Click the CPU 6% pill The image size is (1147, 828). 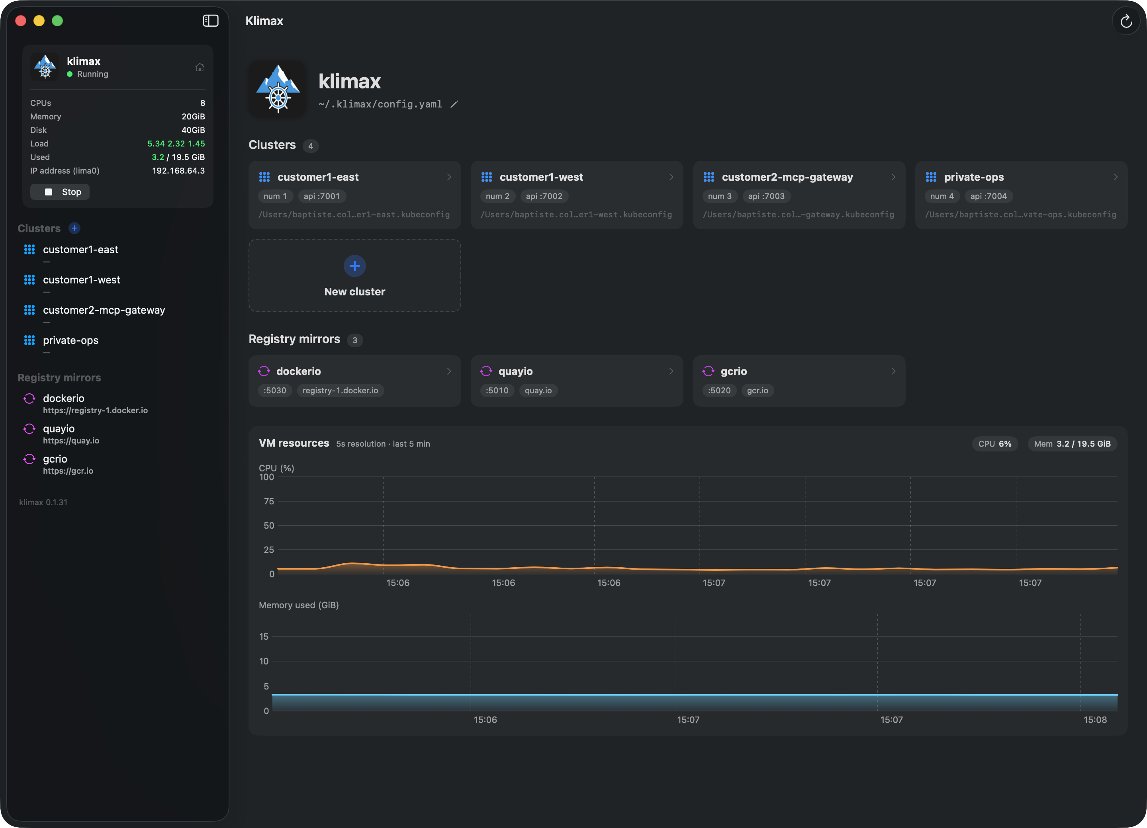point(994,444)
